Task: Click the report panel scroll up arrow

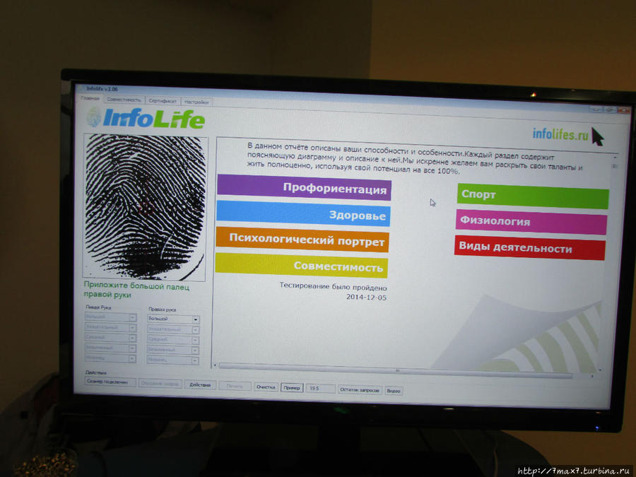Action: point(615,158)
